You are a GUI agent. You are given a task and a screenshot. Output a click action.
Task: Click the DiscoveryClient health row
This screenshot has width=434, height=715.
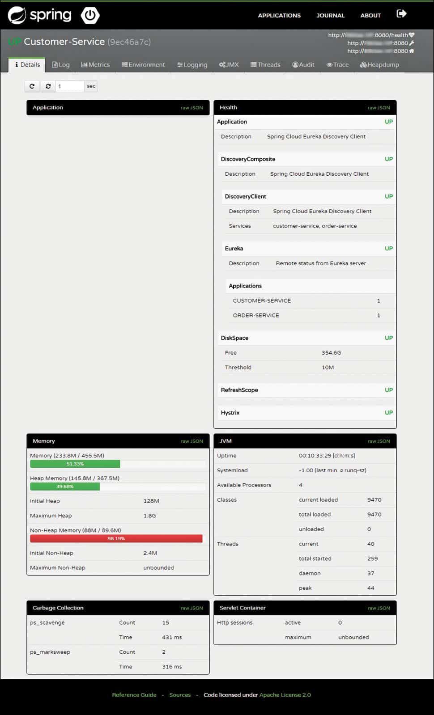tap(308, 197)
